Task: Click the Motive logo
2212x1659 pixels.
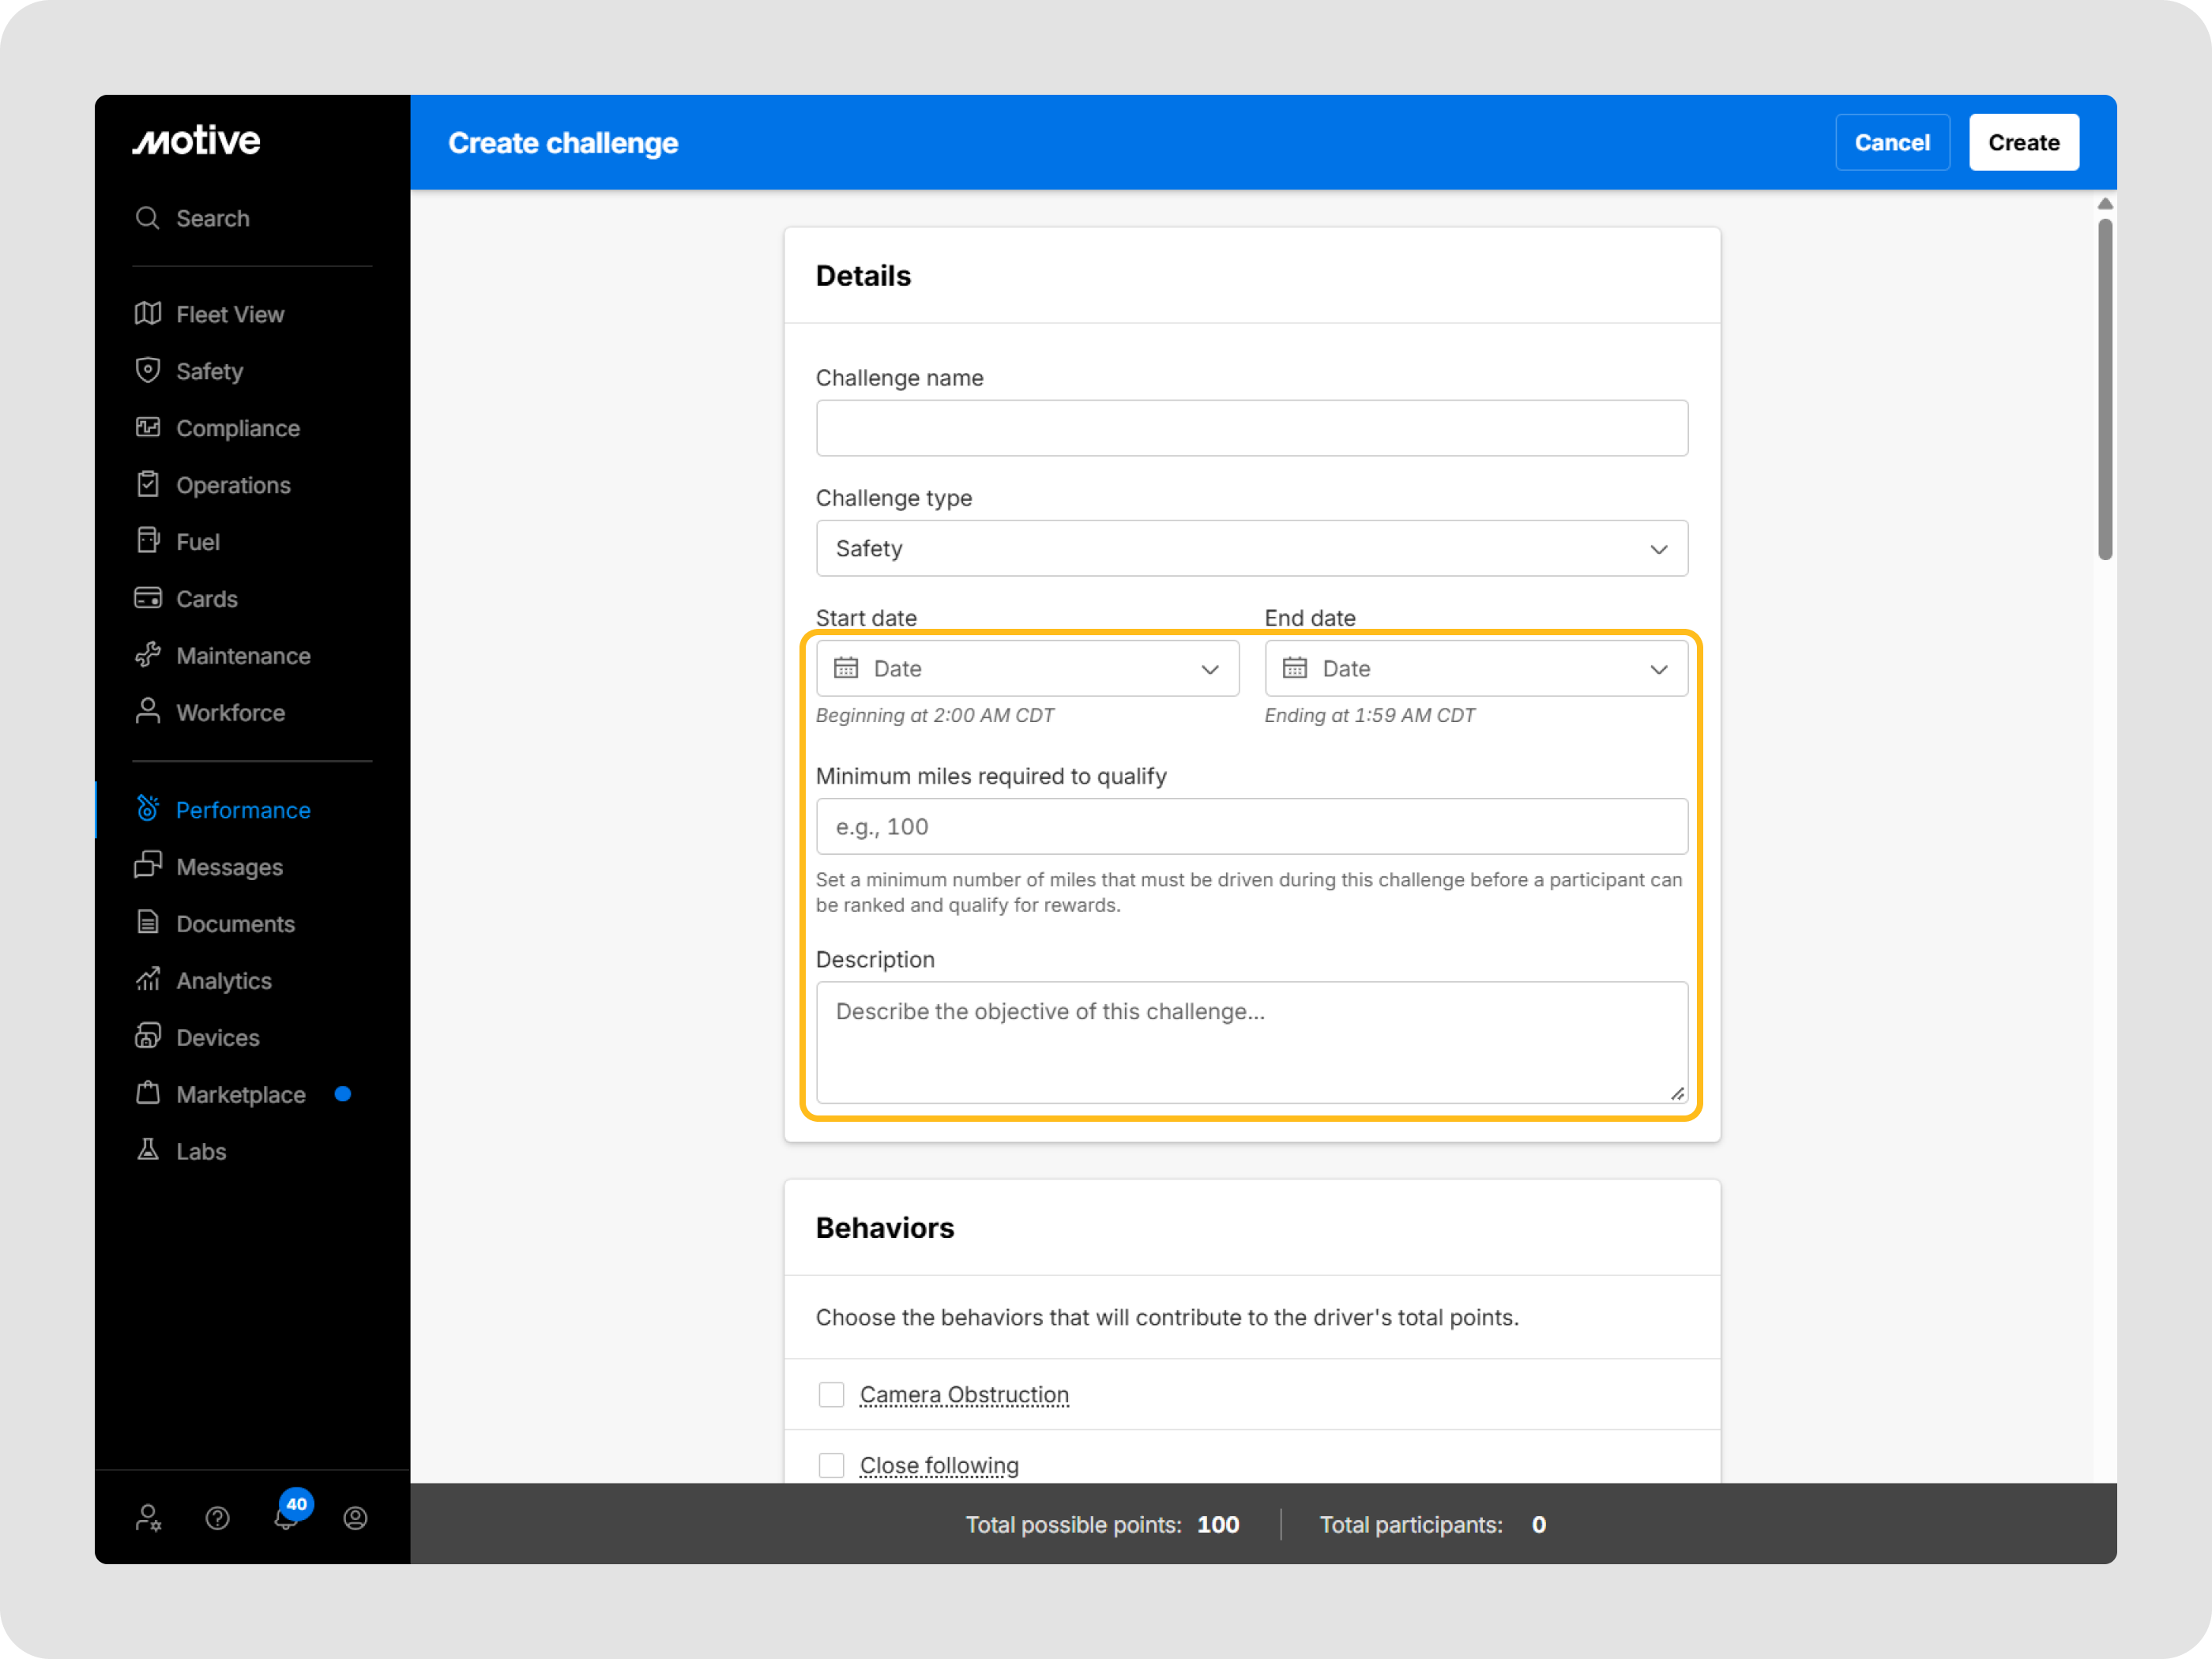Action: click(196, 141)
